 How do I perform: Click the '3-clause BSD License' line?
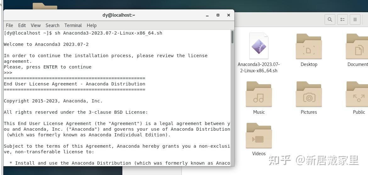tap(76, 112)
